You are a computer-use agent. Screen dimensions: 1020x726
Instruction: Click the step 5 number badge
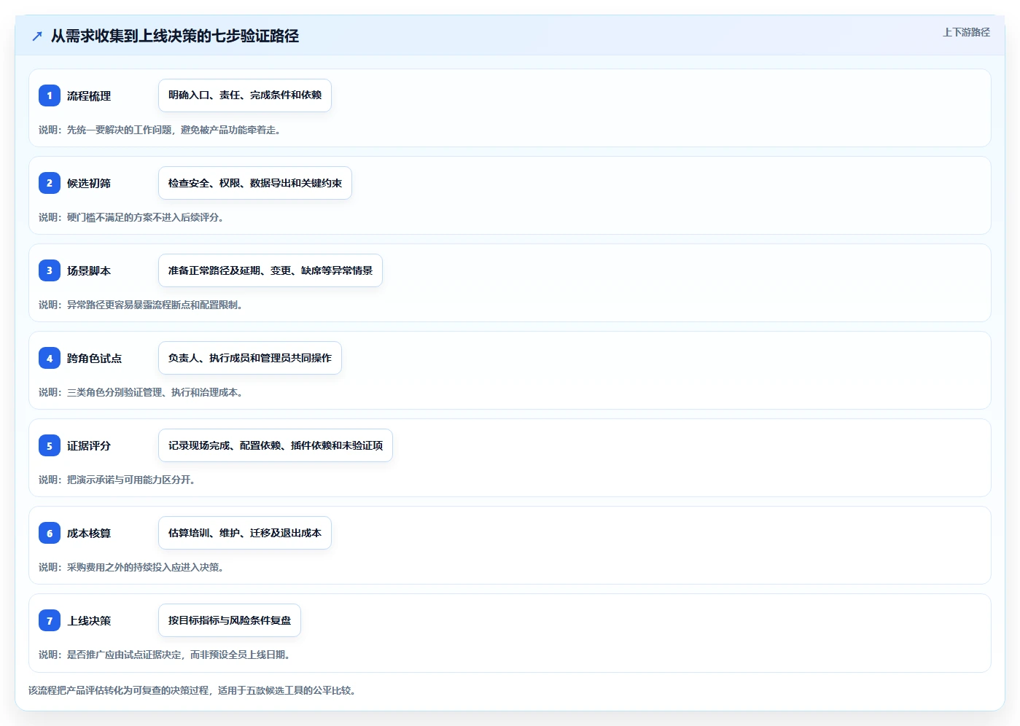tap(50, 445)
